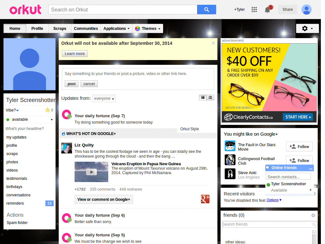Click the Search contacts field
325x244 pixels.
coord(288,177)
